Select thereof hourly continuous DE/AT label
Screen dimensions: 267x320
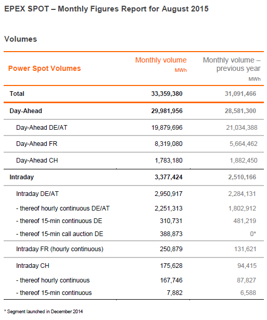click(x=63, y=208)
